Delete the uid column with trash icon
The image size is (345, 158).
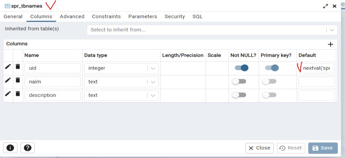coord(18,67)
